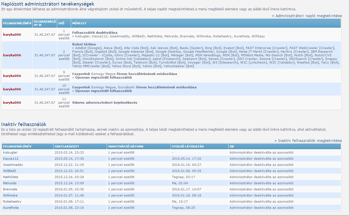The image size is (350, 216).
Task: Click WillBelD in the inactive users table
Action: (10, 171)
